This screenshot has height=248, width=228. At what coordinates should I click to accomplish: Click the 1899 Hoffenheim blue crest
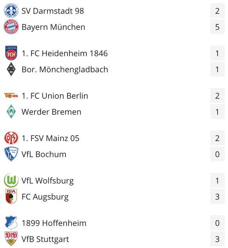click(11, 223)
